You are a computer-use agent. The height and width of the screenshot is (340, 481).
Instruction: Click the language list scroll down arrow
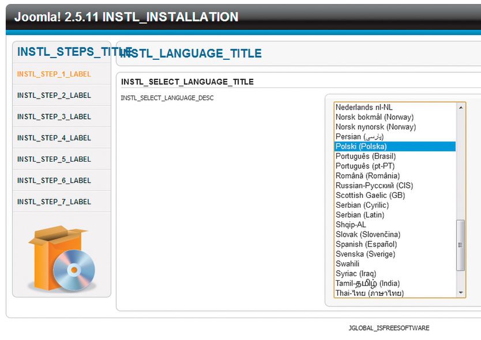(x=460, y=293)
